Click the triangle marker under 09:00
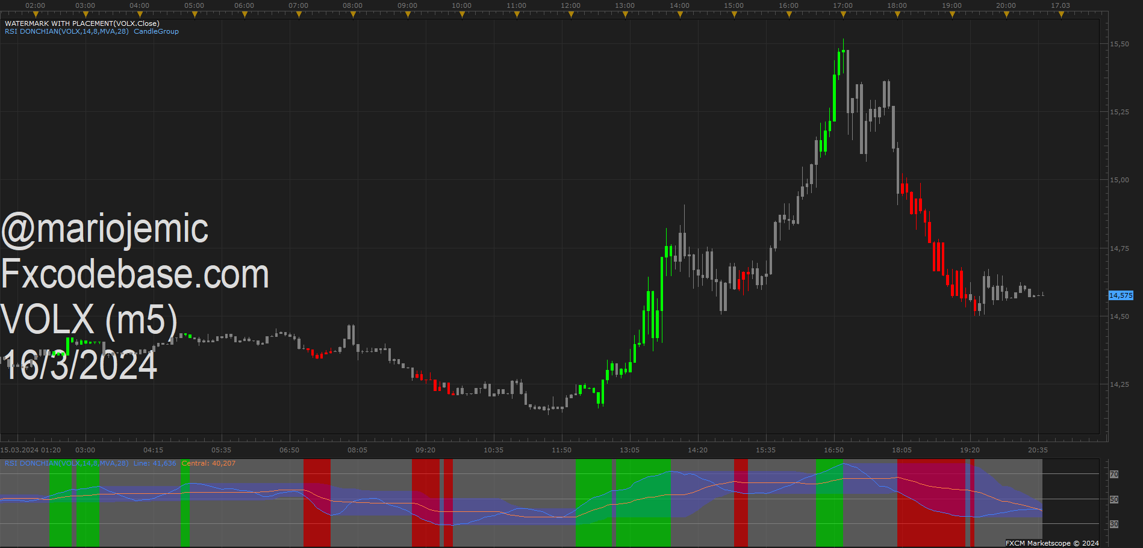Viewport: 1143px width, 548px height. 408,14
